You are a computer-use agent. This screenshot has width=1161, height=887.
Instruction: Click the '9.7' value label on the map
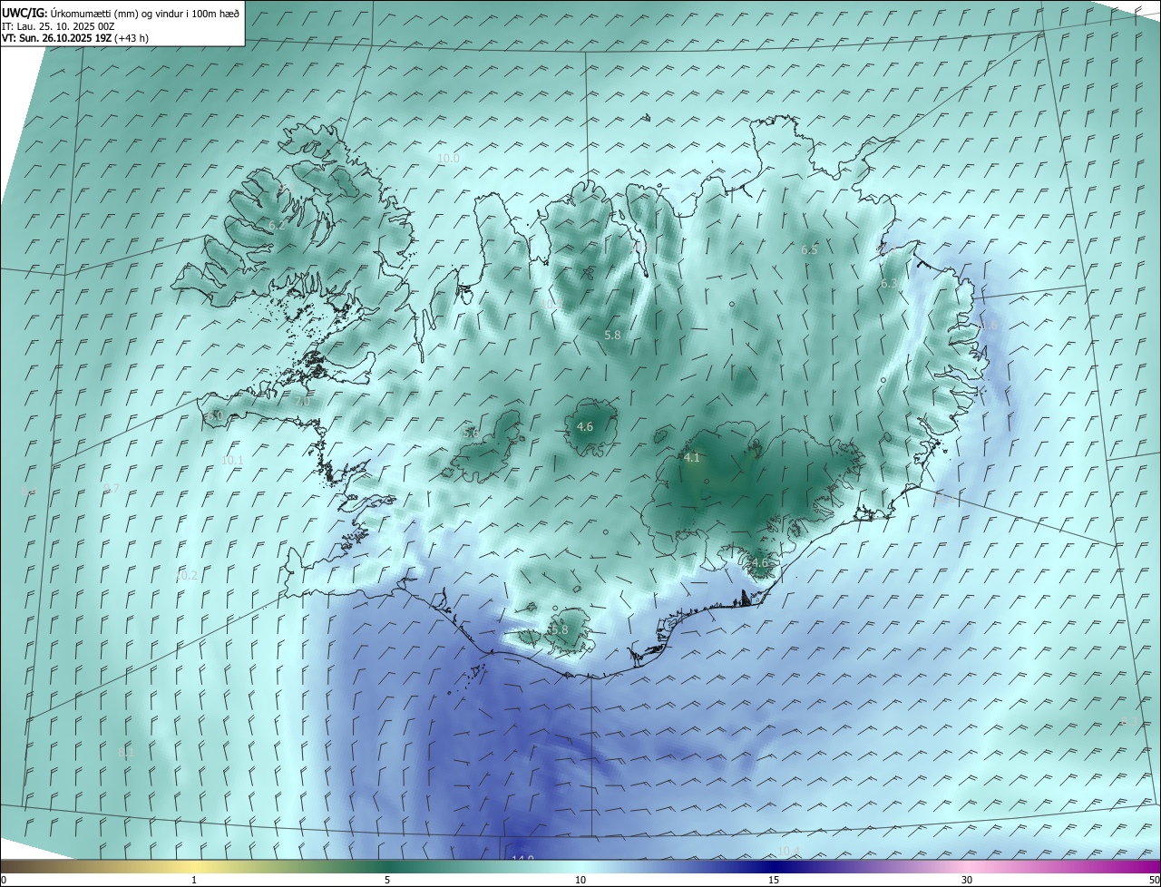(112, 488)
